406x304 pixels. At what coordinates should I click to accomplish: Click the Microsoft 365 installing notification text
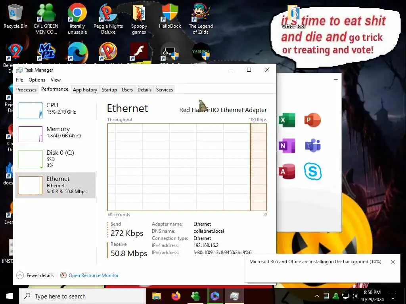pyautogui.click(x=315, y=262)
